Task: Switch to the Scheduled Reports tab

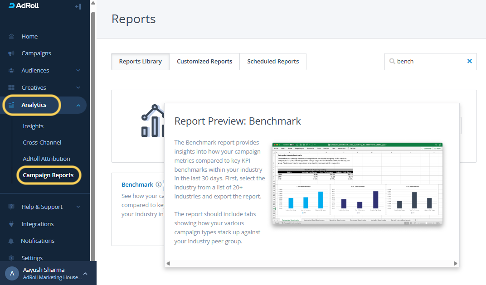Action: tap(273, 62)
